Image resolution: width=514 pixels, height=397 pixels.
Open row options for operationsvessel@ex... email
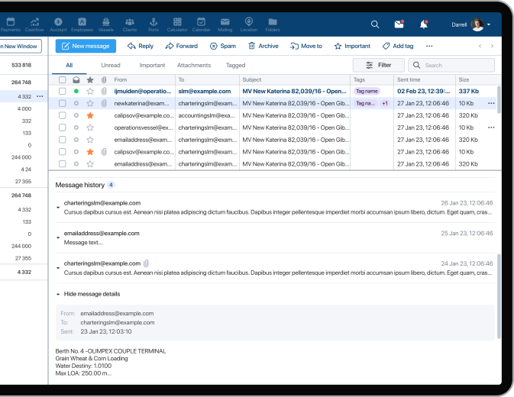[x=491, y=127]
